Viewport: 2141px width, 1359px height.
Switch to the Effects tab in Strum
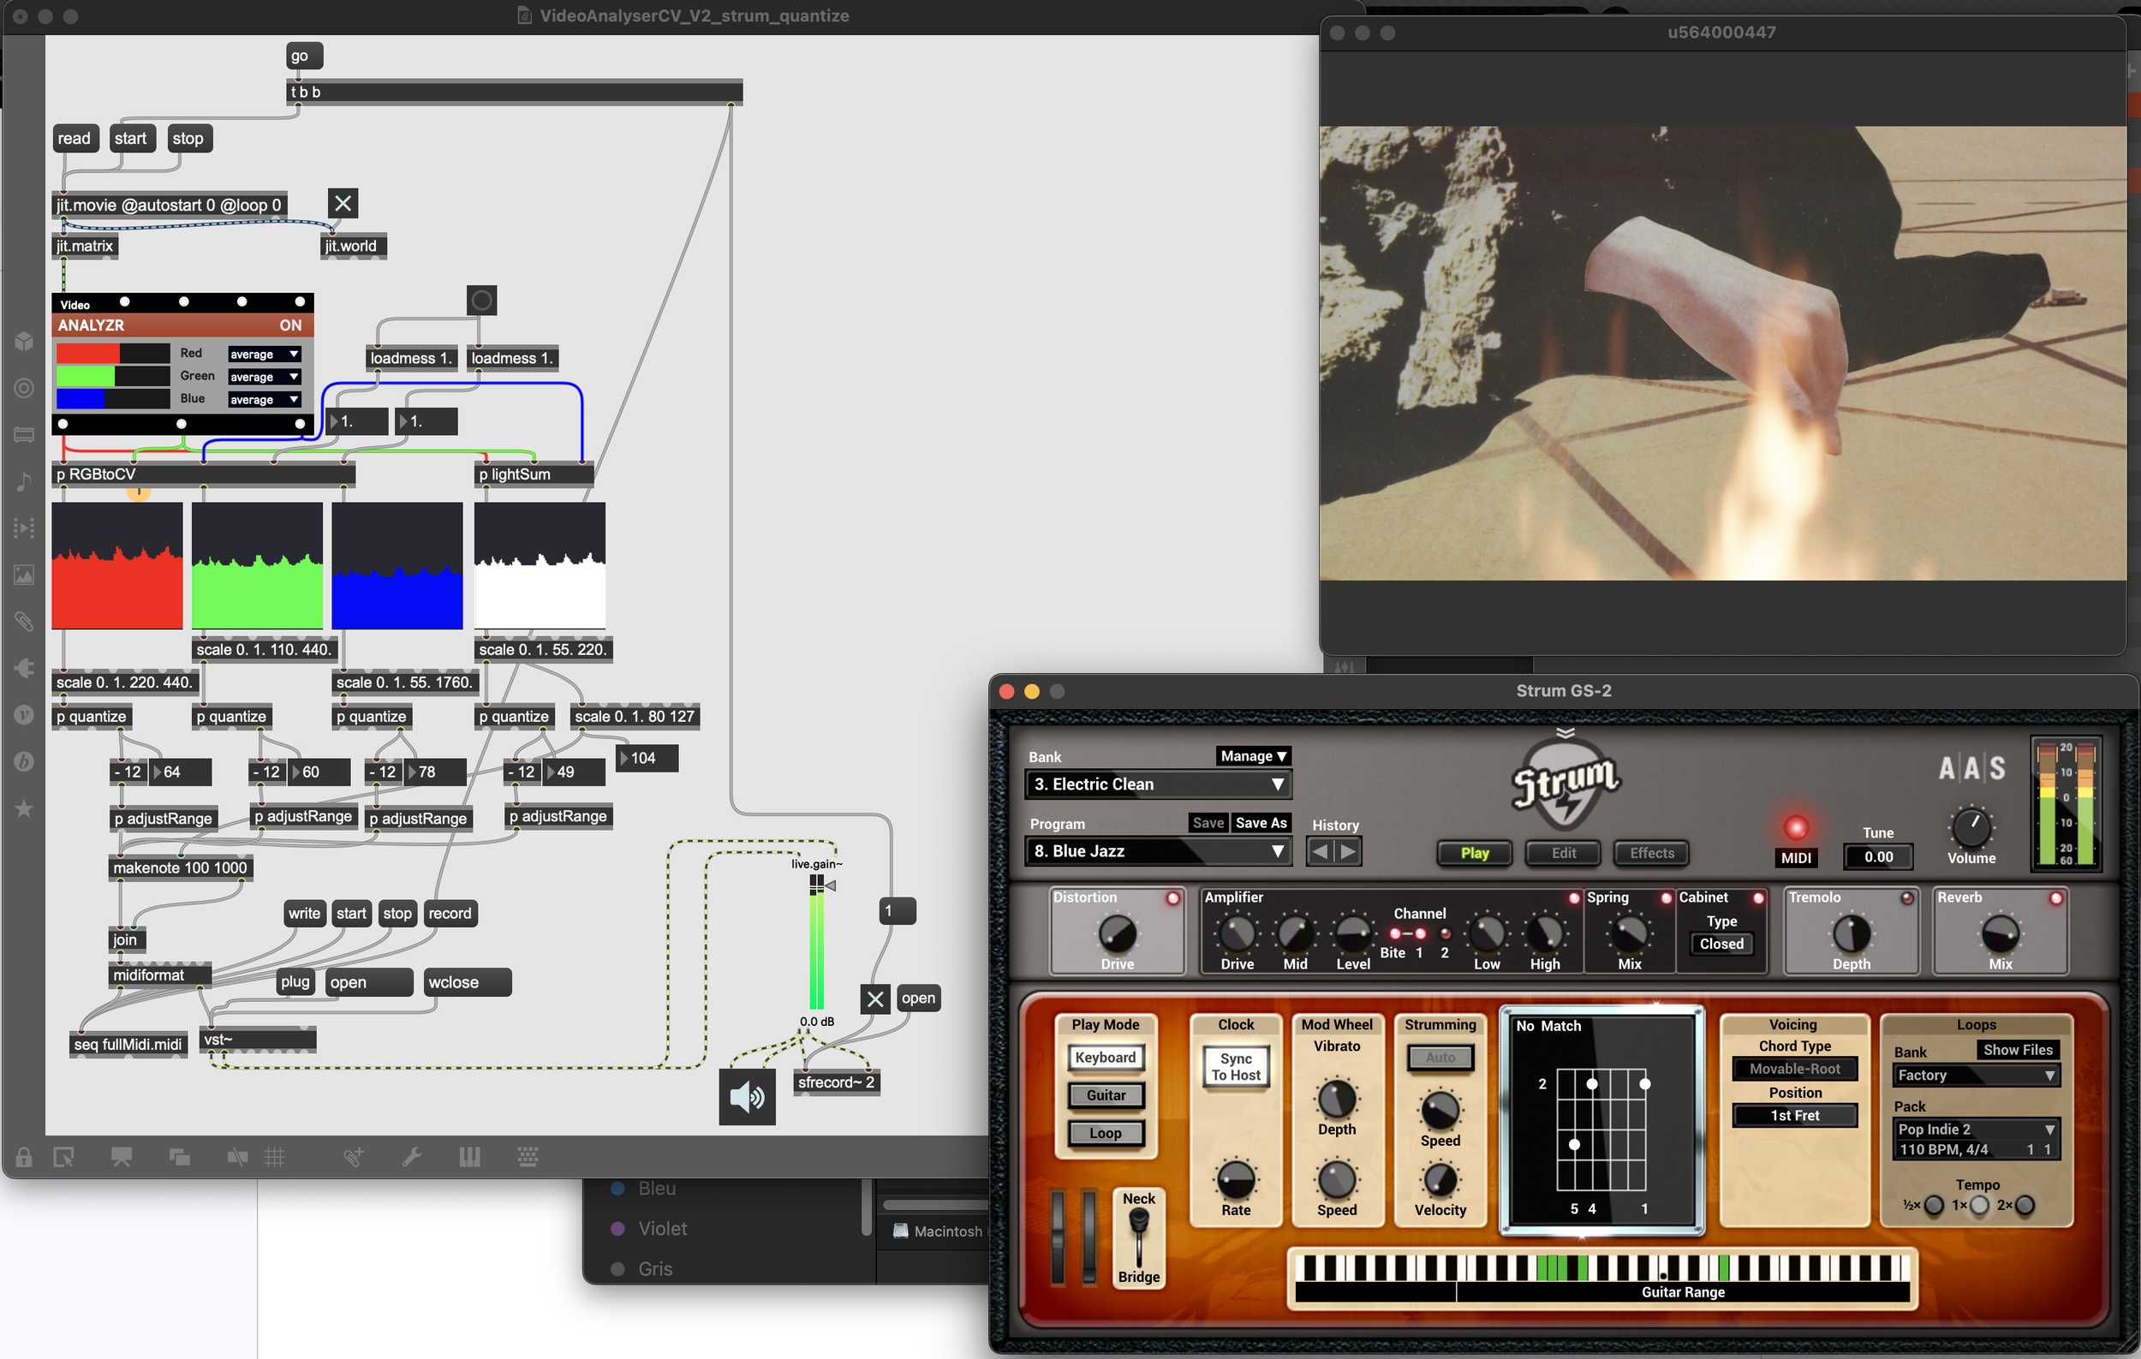(1651, 853)
